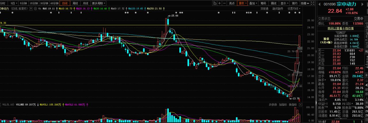Switch to 15分钟 period
Screen dimensions: 368x123
point(34,3)
